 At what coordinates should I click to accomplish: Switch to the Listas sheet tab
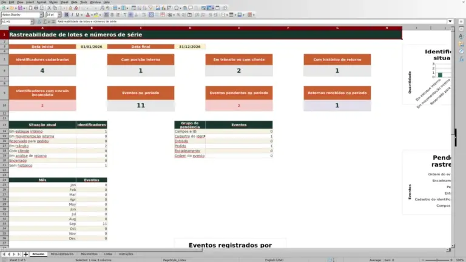[x=108, y=254]
